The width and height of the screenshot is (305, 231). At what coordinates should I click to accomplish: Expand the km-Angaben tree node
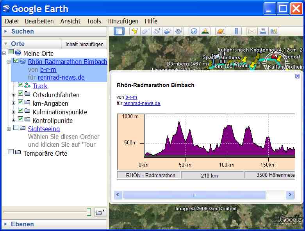coord(14,103)
